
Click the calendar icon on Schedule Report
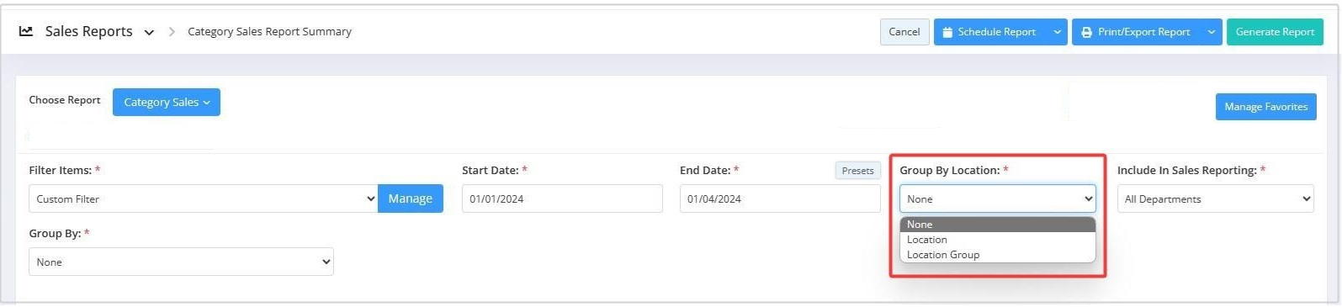[x=947, y=32]
